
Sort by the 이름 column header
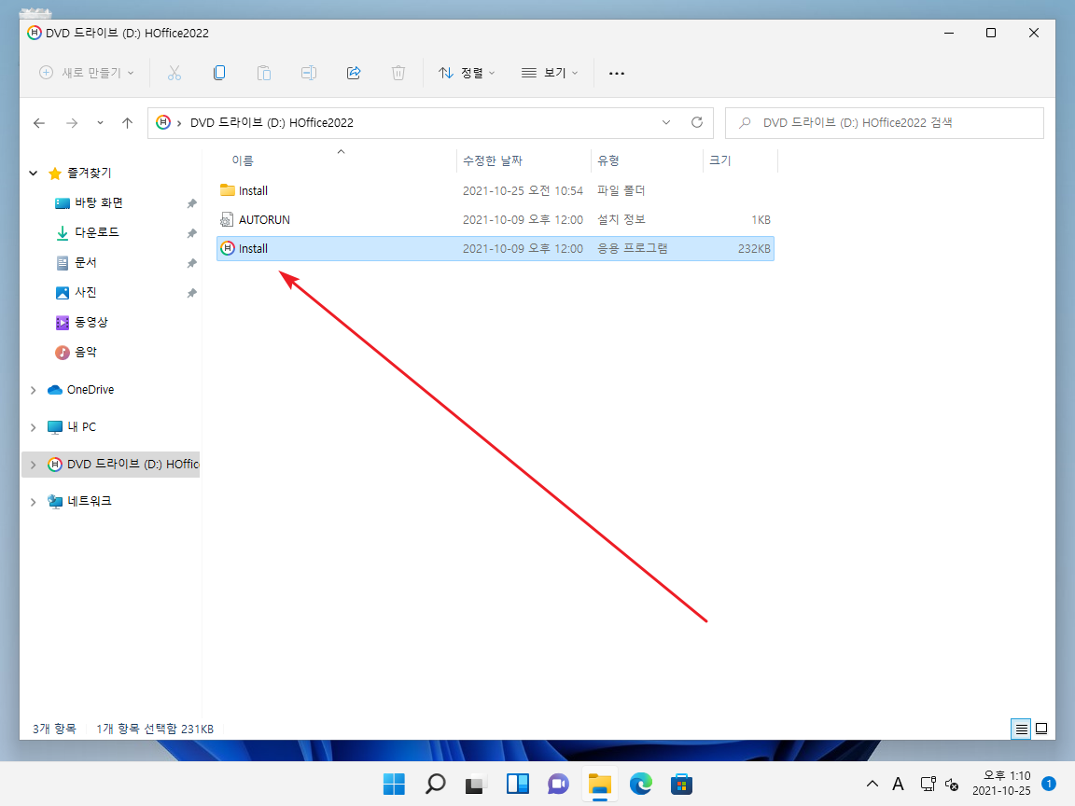[243, 160]
